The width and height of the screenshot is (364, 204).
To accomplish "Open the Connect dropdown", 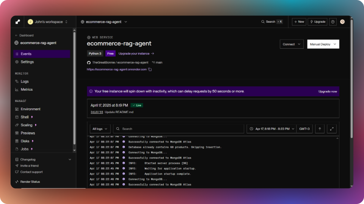I will (292, 44).
